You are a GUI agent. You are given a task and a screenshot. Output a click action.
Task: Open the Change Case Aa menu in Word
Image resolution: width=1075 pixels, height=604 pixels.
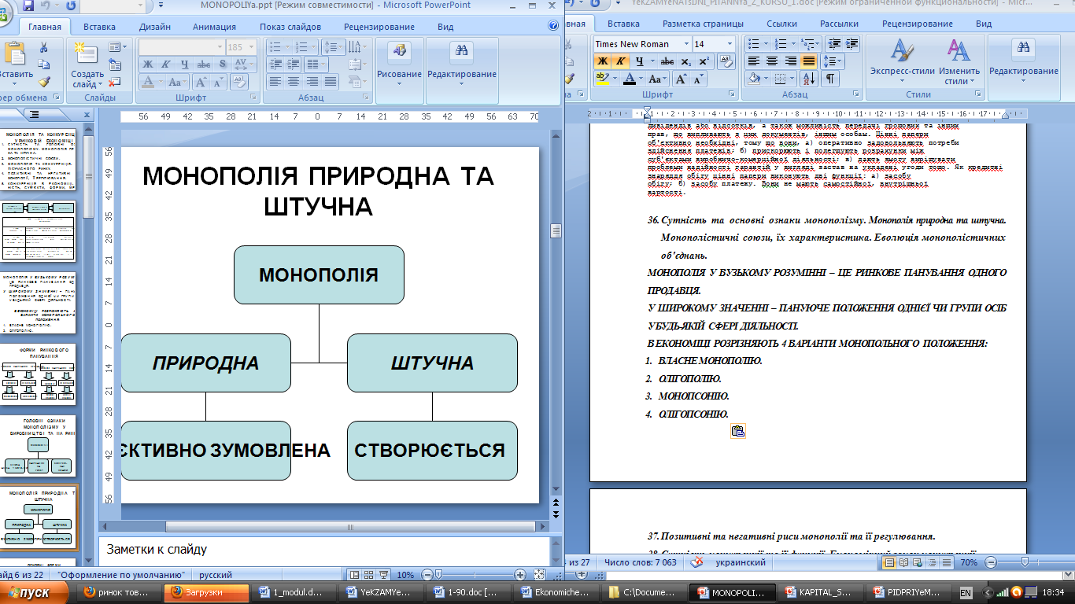tap(659, 79)
